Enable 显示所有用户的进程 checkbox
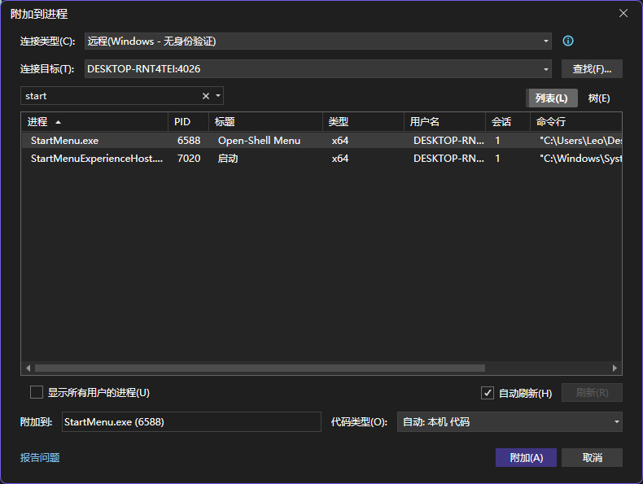 coord(37,393)
